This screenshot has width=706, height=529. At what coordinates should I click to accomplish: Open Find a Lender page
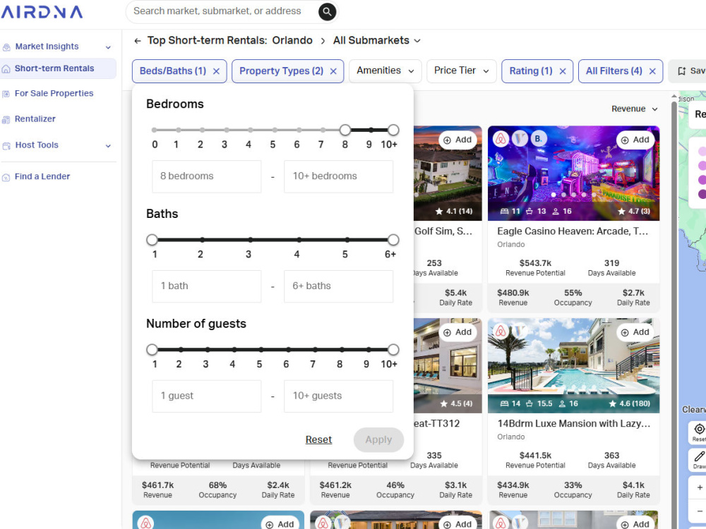click(42, 177)
